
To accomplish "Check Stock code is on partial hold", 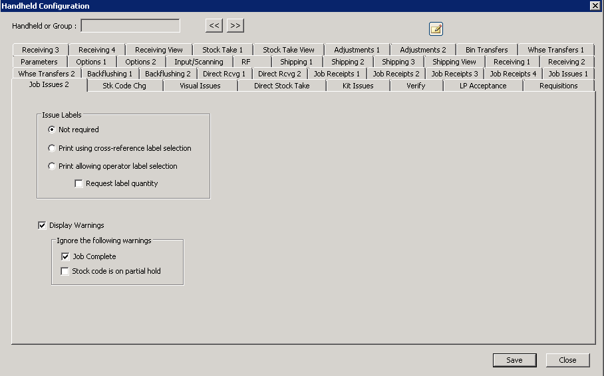I will coord(65,271).
